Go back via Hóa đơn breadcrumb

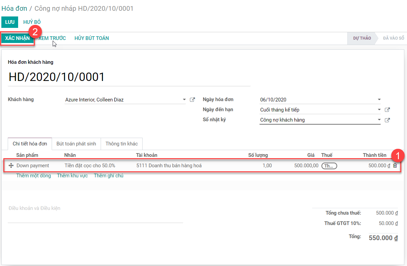tap(14, 8)
